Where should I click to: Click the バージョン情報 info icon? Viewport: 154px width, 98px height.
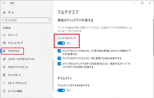pyautogui.click(x=4, y=91)
